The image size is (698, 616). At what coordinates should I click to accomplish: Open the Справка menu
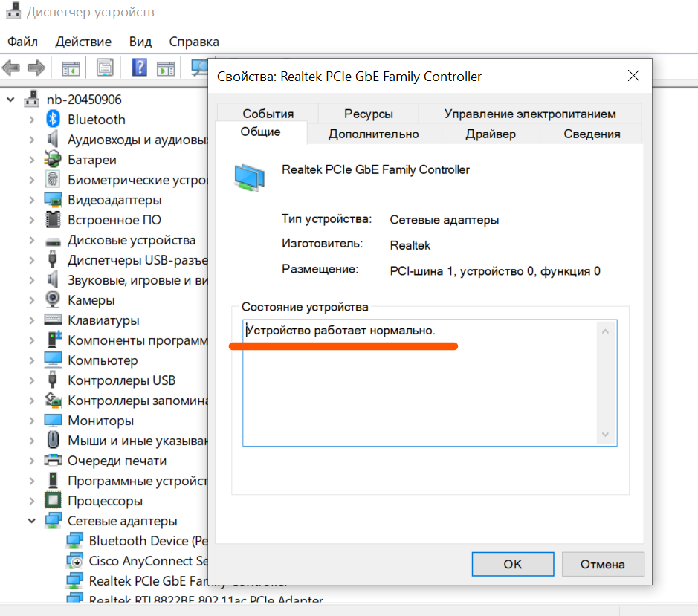click(x=194, y=42)
